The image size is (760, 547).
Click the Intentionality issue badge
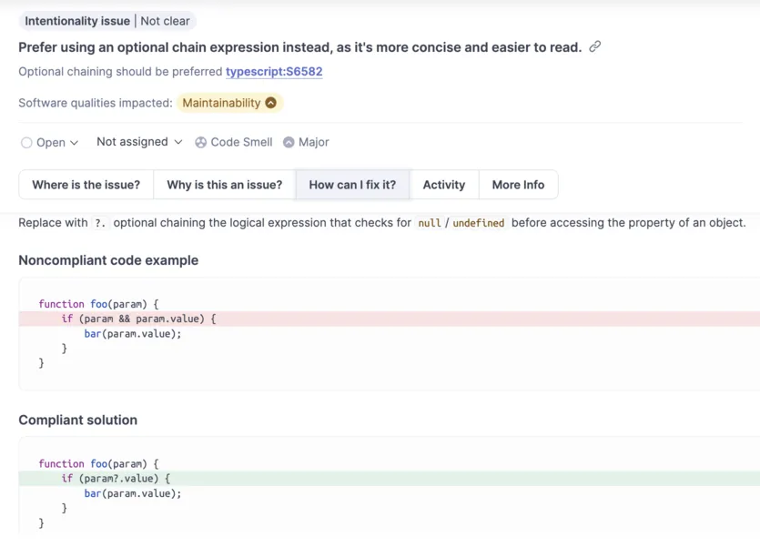(x=77, y=21)
